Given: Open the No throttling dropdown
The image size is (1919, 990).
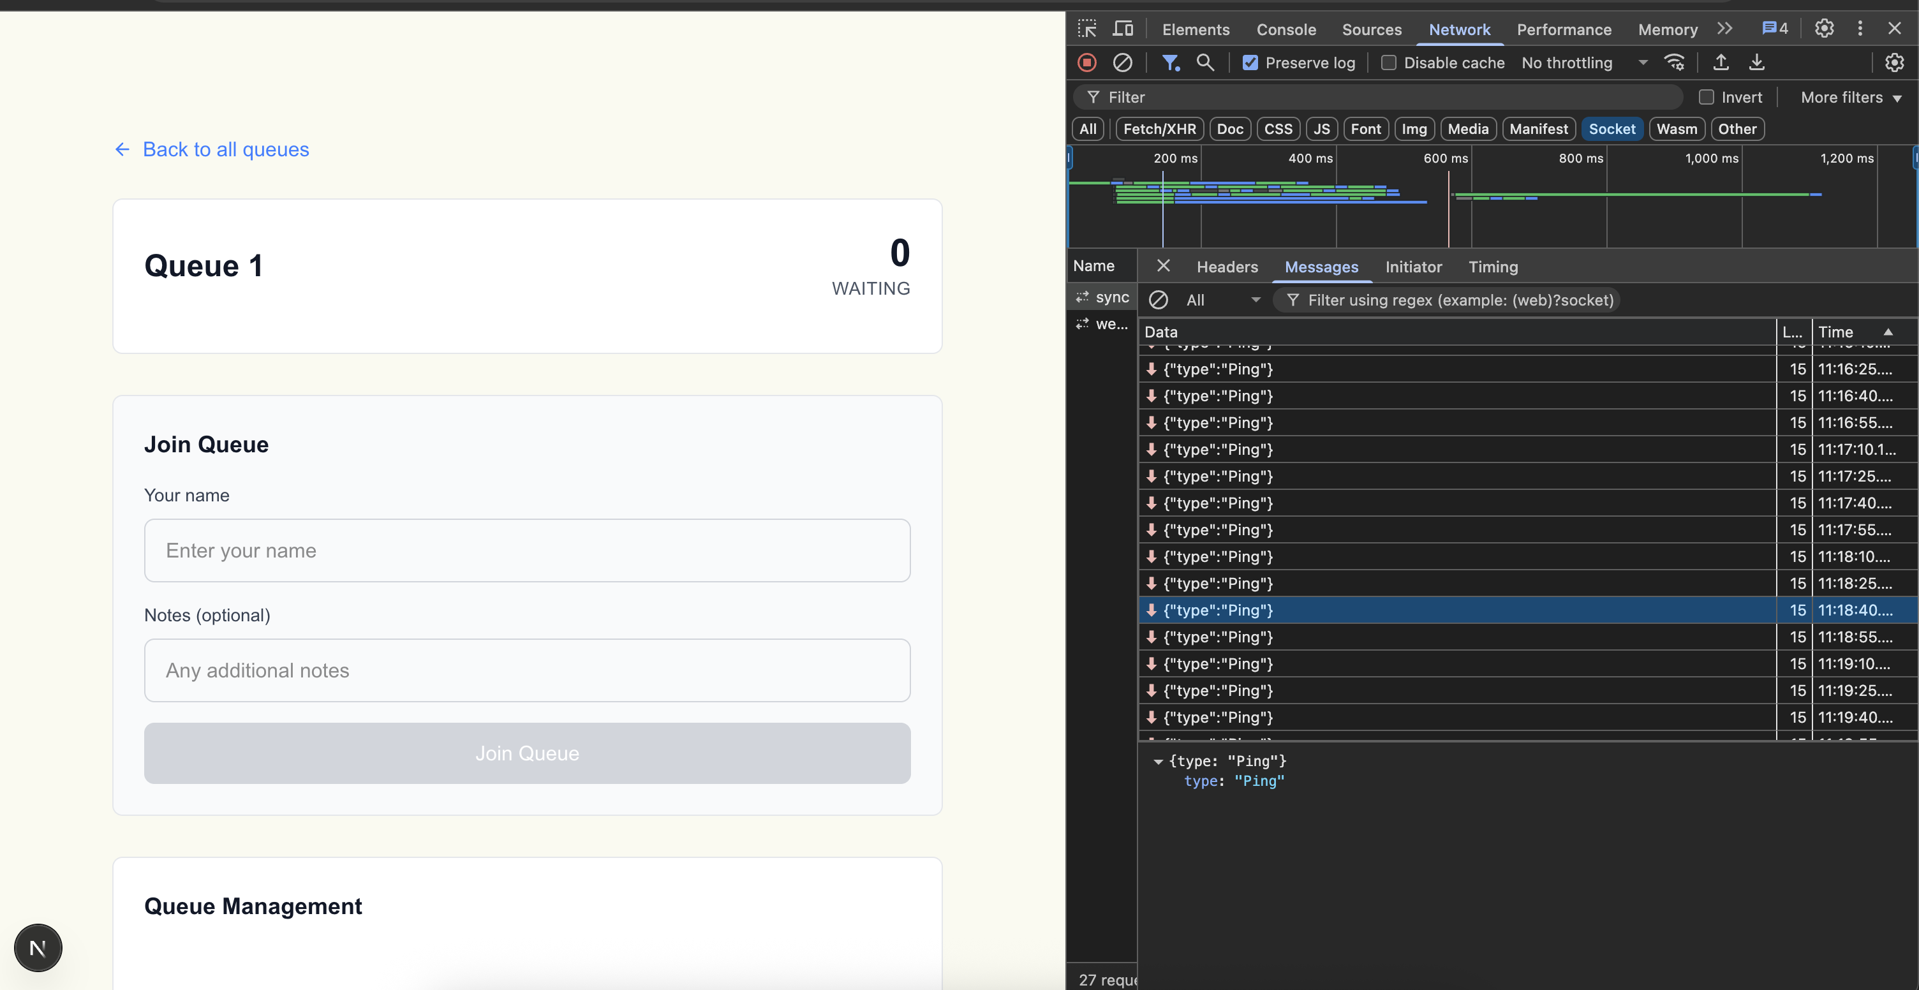Looking at the screenshot, I should (1585, 63).
